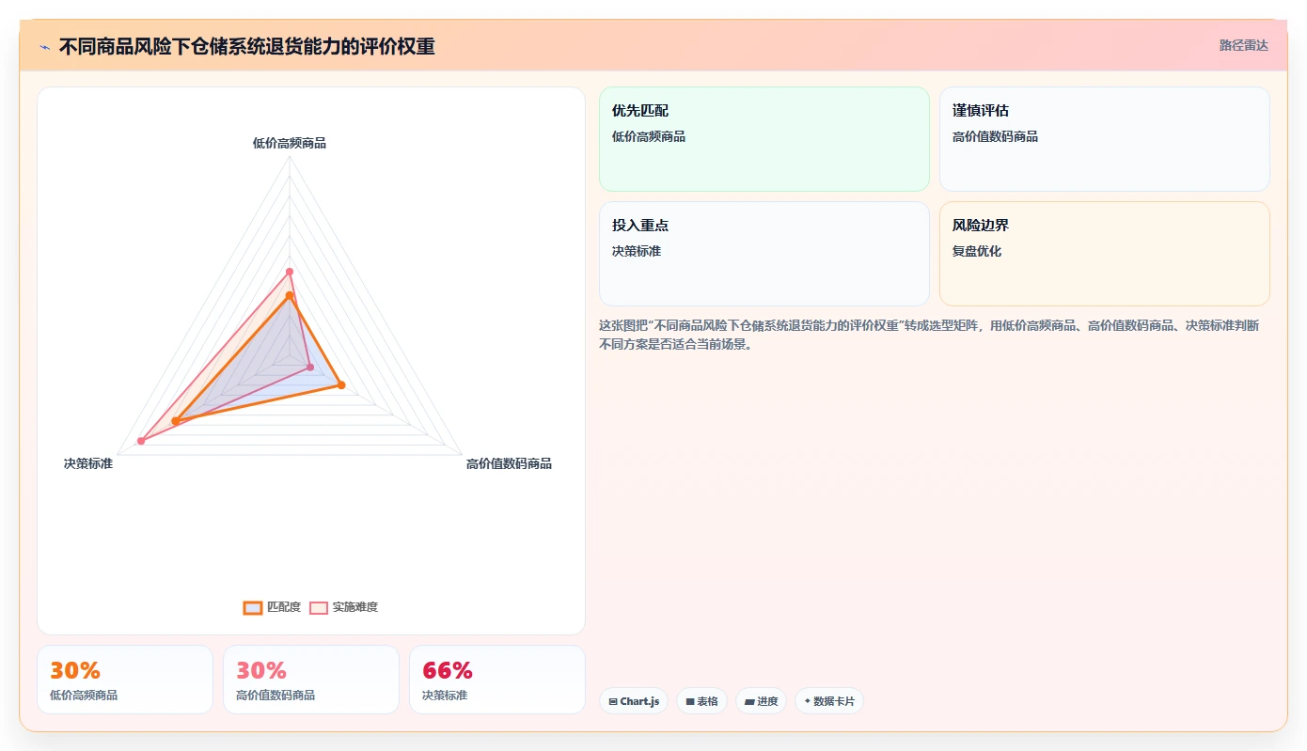Click the 数据卡片 tag
This screenshot has height=751, width=1307.
coord(829,701)
